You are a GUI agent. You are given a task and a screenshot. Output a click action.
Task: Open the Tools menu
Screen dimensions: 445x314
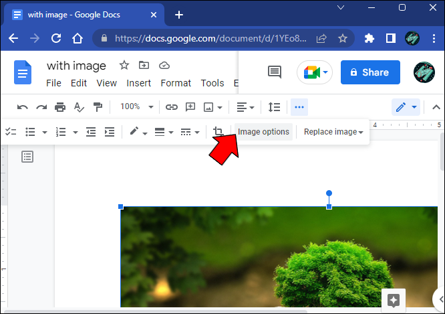click(x=212, y=83)
